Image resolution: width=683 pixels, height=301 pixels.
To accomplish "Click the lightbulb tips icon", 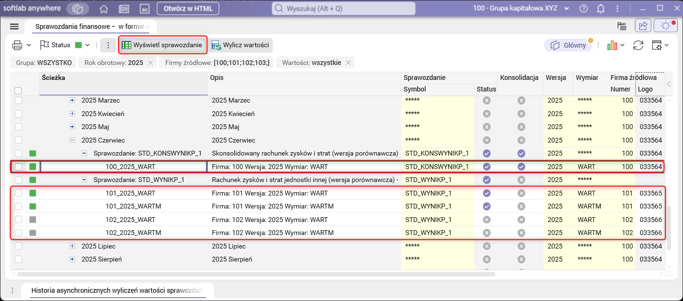I will pyautogui.click(x=666, y=26).
